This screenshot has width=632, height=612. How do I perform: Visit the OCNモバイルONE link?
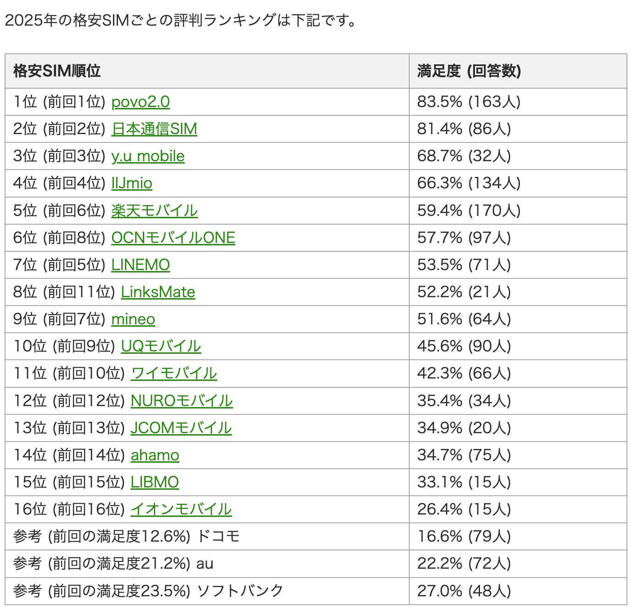point(173,238)
